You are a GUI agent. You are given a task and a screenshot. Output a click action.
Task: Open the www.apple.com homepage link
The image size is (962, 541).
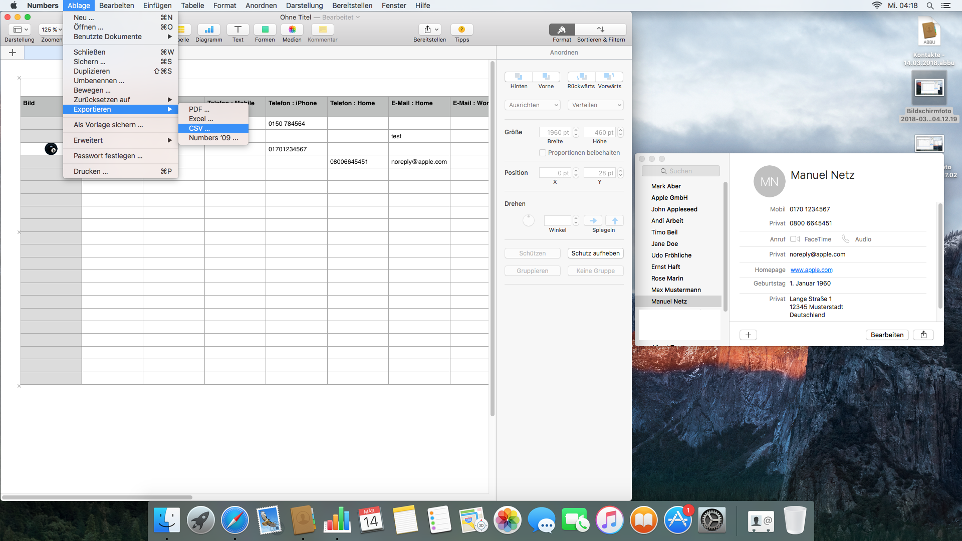811,270
